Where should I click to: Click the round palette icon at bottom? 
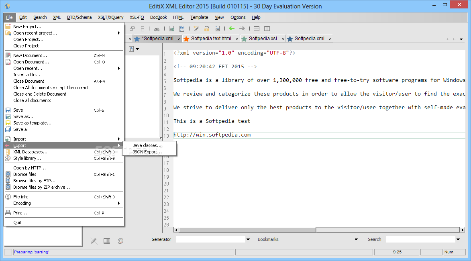tap(121, 241)
